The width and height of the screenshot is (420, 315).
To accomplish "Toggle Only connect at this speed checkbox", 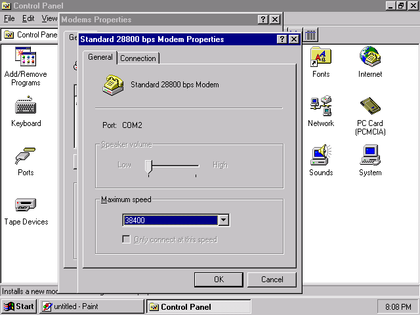I will click(x=126, y=239).
